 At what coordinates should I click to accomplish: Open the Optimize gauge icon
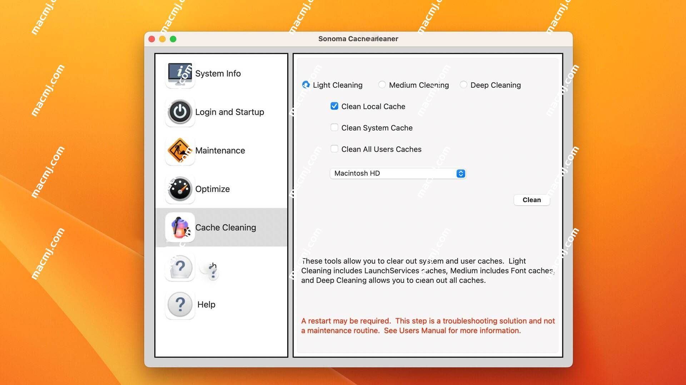[x=180, y=189]
